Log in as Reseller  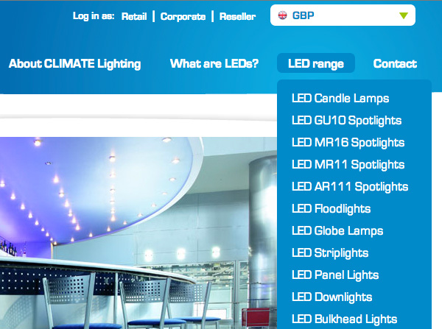point(237,16)
